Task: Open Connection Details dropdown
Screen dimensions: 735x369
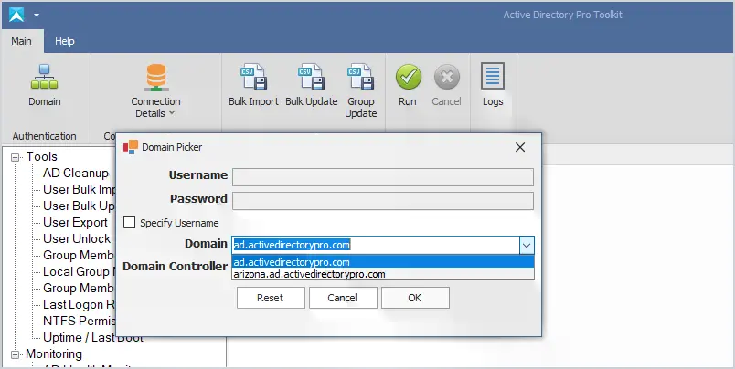Action: tap(155, 90)
